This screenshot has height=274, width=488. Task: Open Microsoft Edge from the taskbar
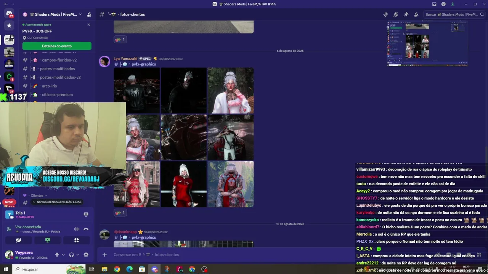tap(129, 269)
